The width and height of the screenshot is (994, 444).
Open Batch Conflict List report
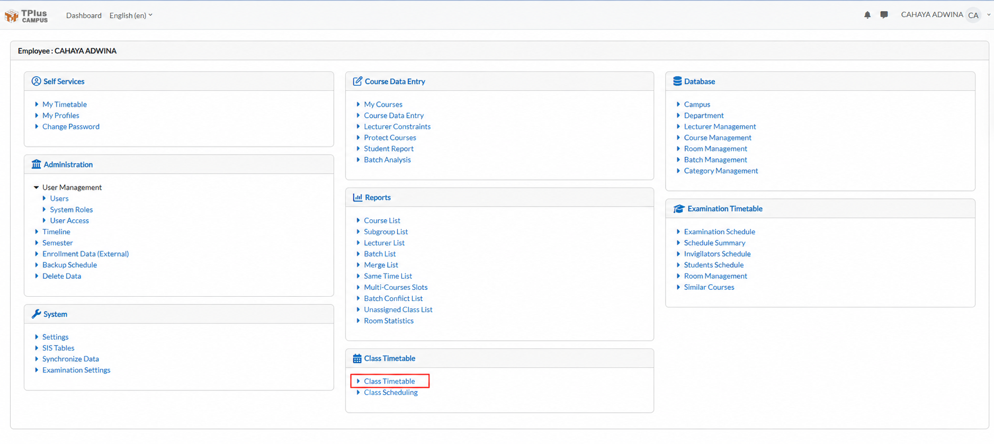[393, 298]
